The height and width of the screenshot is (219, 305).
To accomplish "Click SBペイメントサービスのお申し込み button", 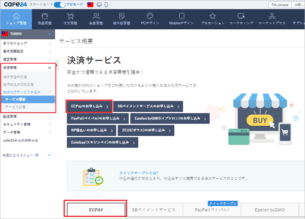I will coord(148,106).
